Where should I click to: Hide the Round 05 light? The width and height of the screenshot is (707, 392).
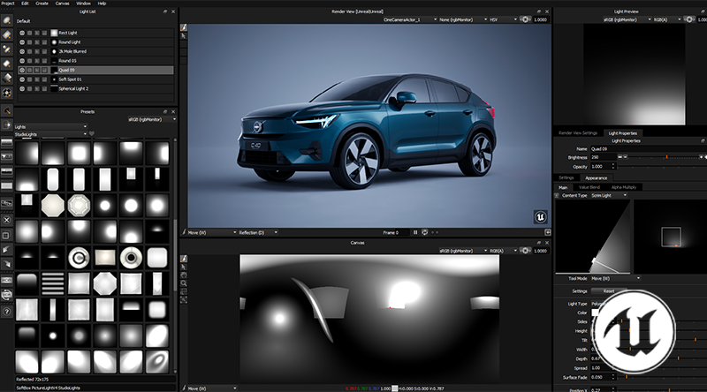[x=22, y=61]
